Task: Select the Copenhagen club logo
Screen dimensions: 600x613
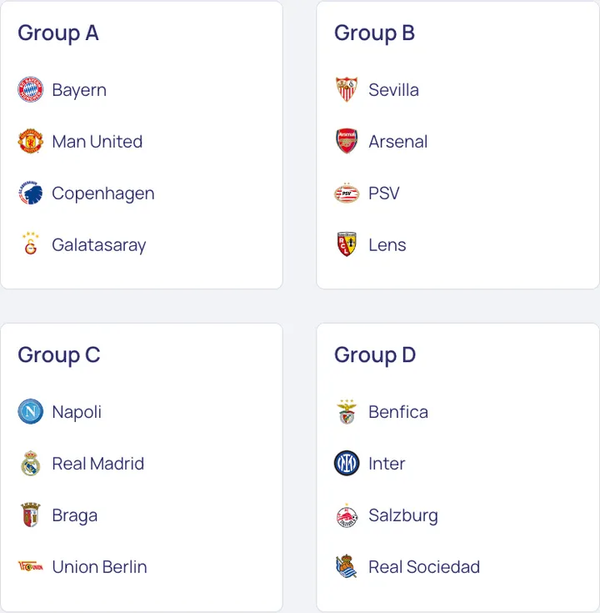Action: point(31,193)
